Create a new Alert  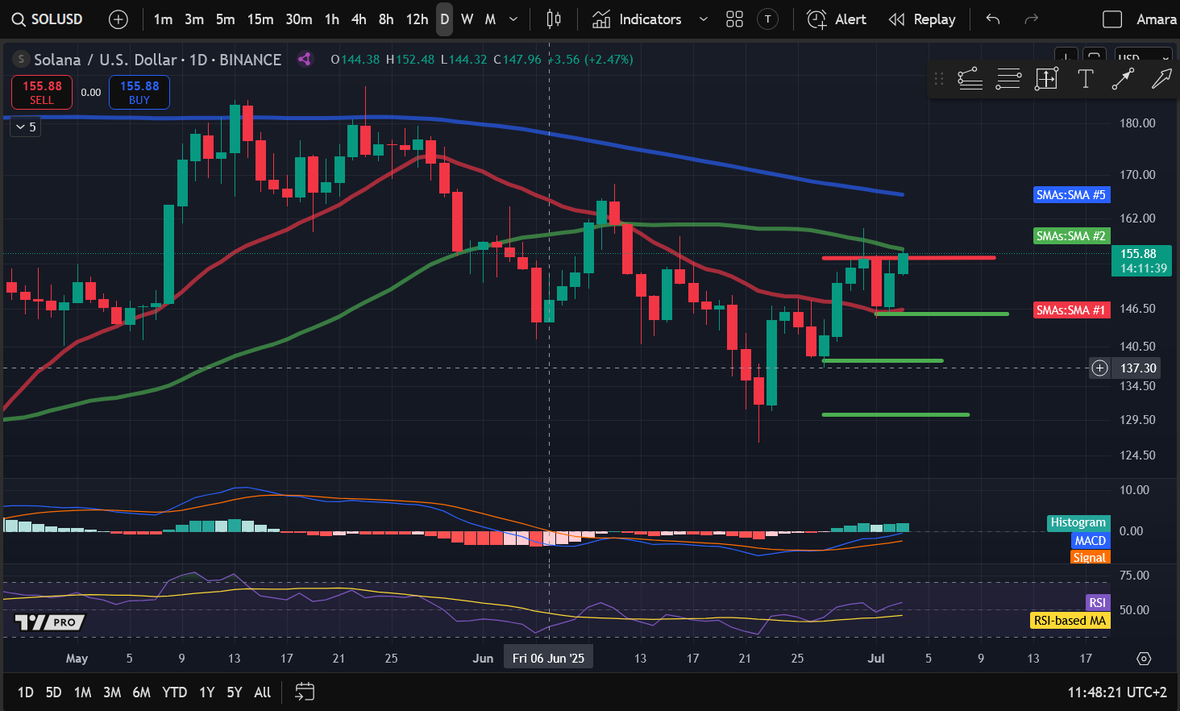(x=837, y=19)
